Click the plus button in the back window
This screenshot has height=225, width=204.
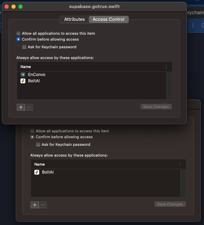(x=35, y=205)
